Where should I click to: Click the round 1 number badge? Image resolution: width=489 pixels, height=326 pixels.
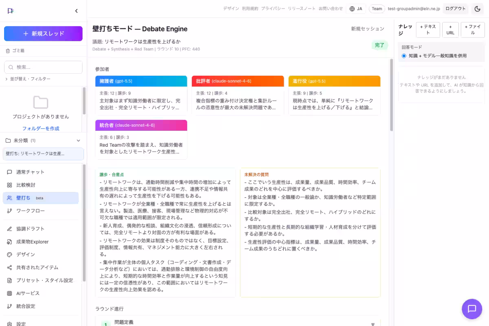click(x=106, y=324)
